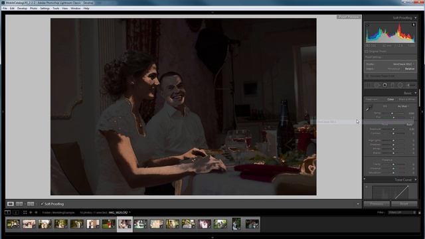Screen dimensions: 425x239
Task: Choose Perceptual rendering intent
Action: pyautogui.click(x=394, y=69)
